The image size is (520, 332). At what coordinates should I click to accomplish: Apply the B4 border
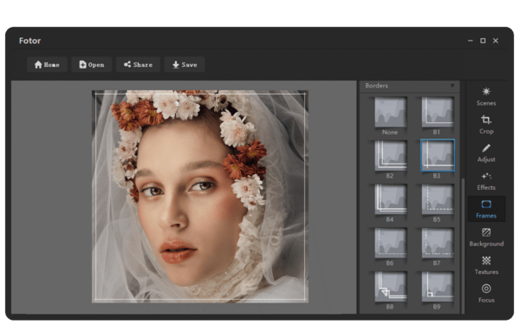click(390, 199)
